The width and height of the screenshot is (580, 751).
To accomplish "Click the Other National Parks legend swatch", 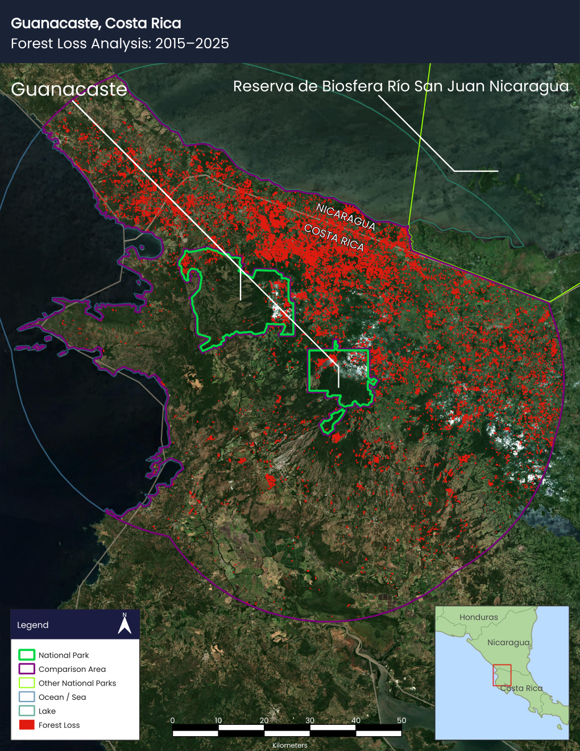I will [x=27, y=683].
